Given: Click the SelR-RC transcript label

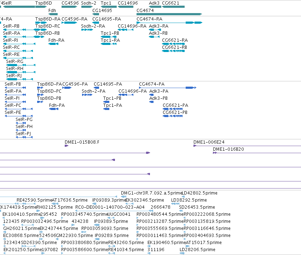Looking at the screenshot, I should coord(11,47).
